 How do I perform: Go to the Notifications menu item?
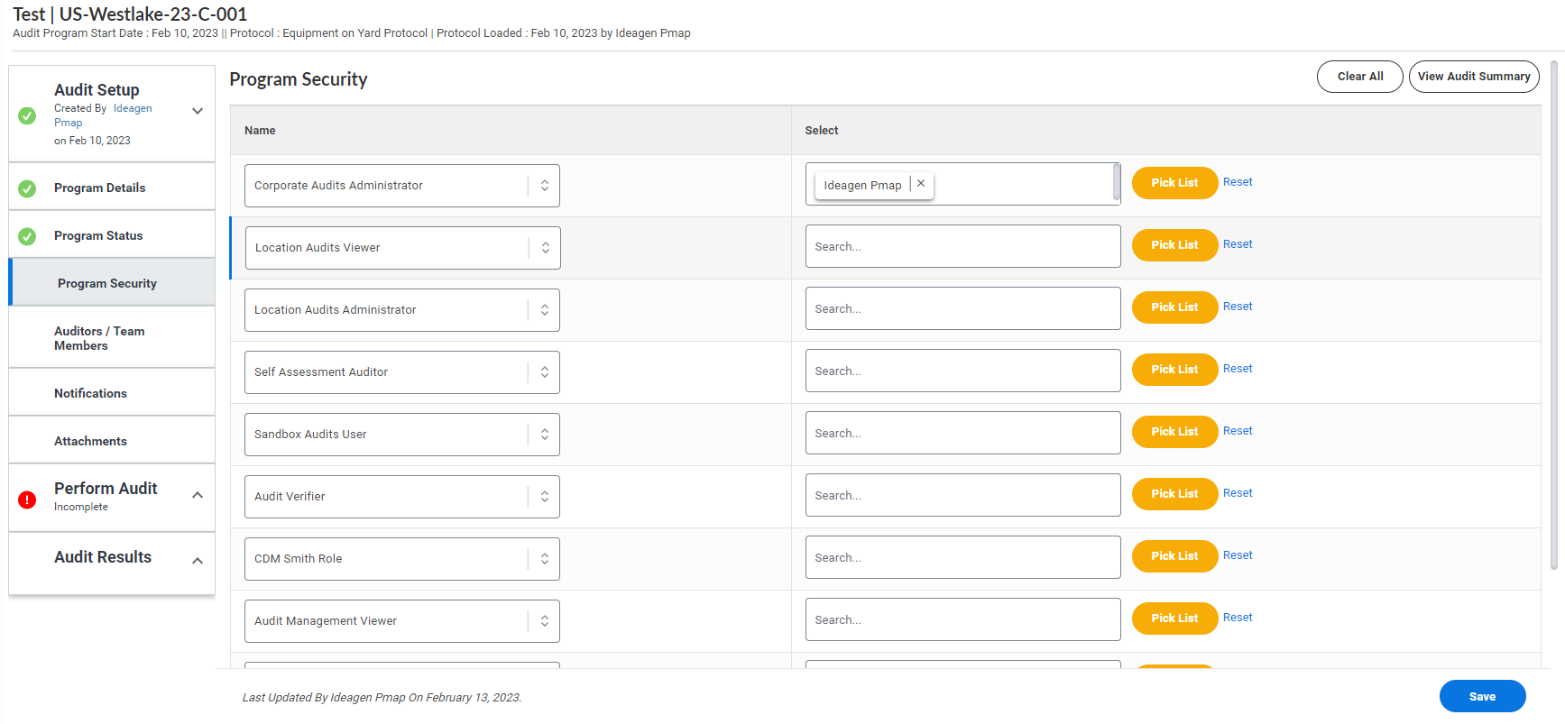pos(90,393)
